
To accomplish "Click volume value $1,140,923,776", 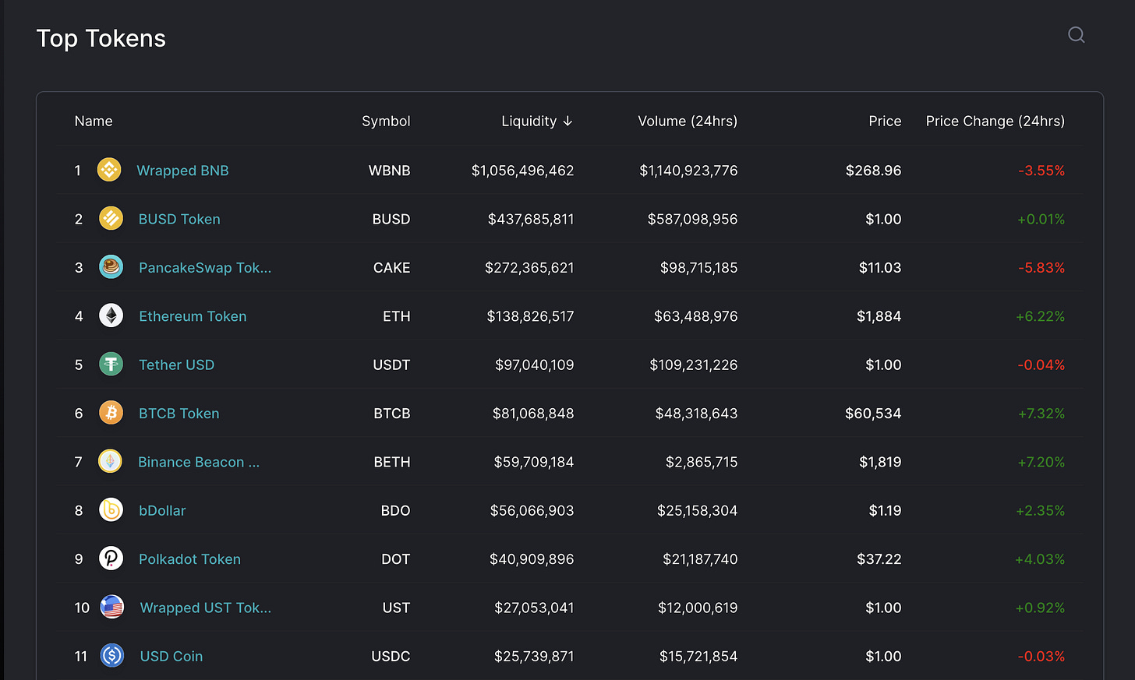I will [688, 171].
